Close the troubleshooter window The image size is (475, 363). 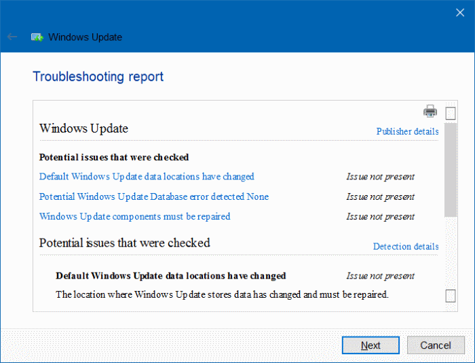[460, 12]
